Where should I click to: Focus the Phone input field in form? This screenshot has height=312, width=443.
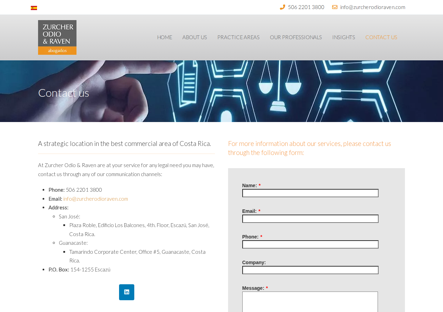point(310,244)
